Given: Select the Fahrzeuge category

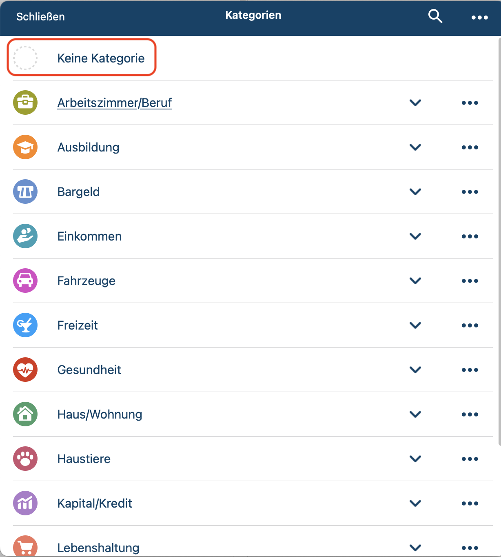Looking at the screenshot, I should (x=86, y=281).
